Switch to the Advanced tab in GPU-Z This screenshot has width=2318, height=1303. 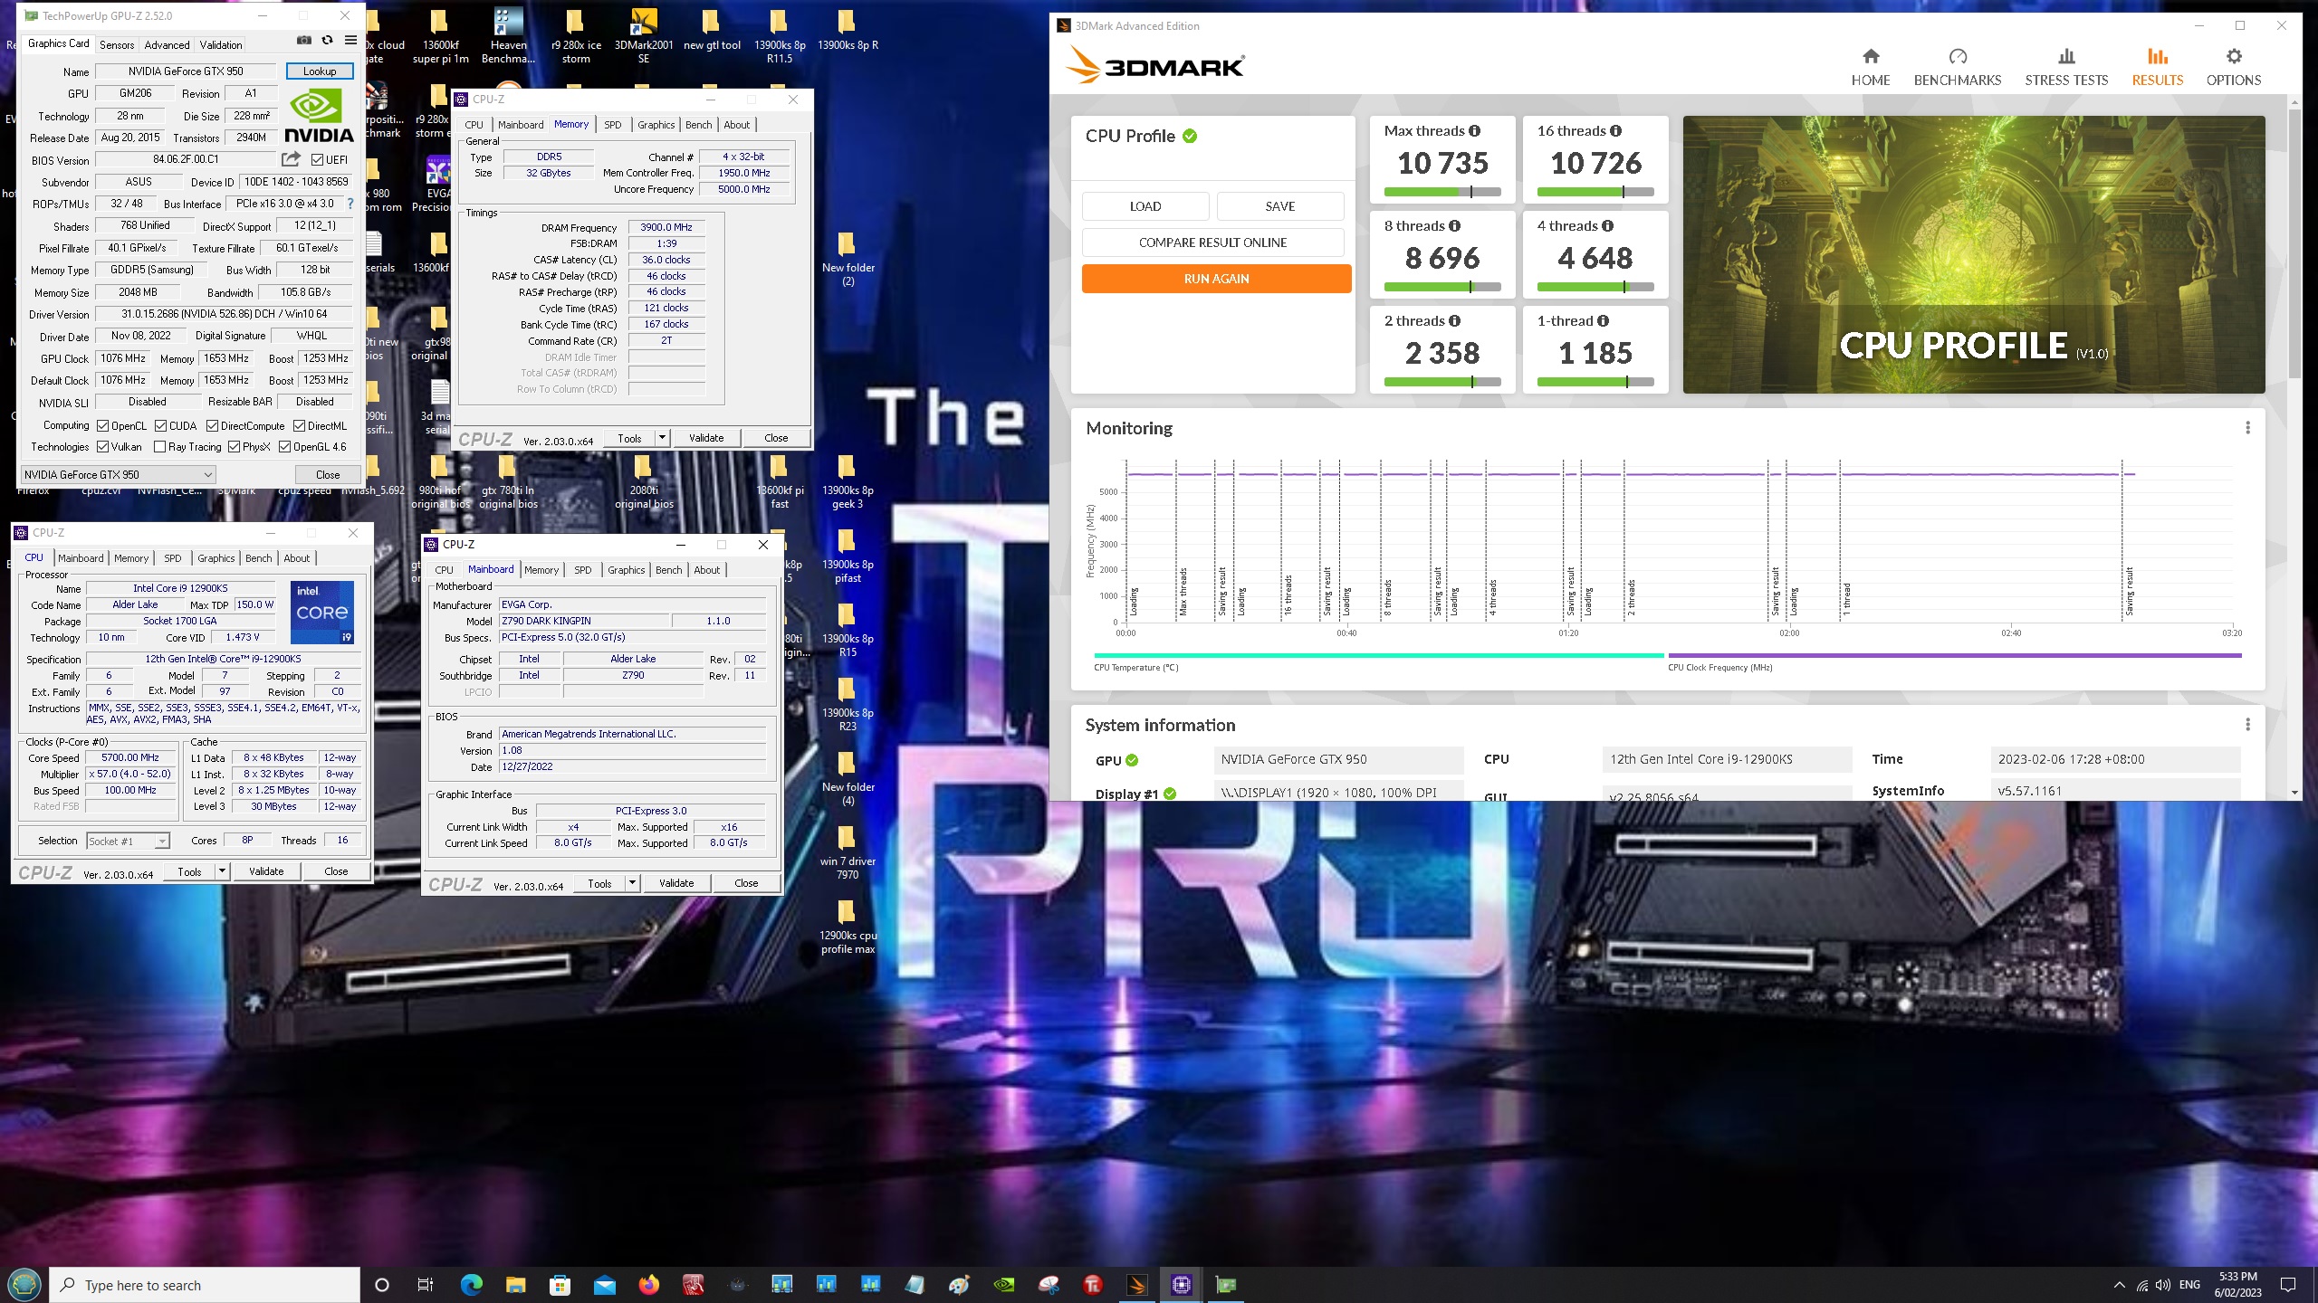tap(167, 44)
